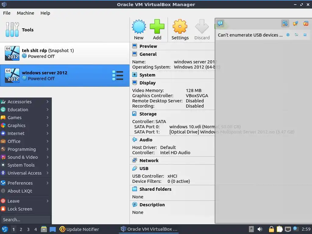Viewport: 312px width, 234px height.
Task: Expand the Accessories submenu
Action: click(x=26, y=102)
